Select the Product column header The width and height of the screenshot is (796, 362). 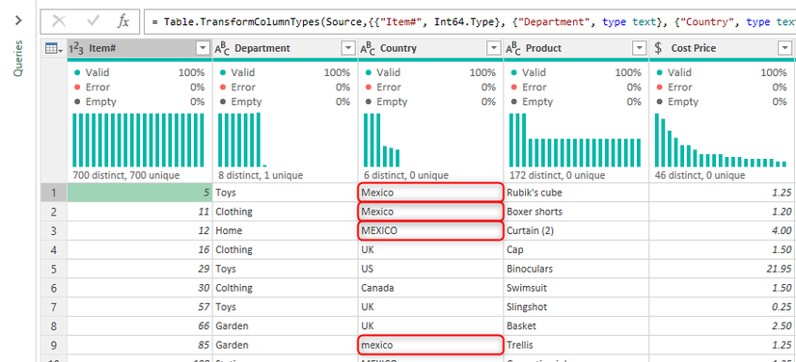[x=576, y=48]
